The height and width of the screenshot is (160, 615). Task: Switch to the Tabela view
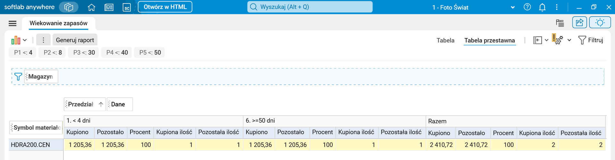[x=445, y=40]
